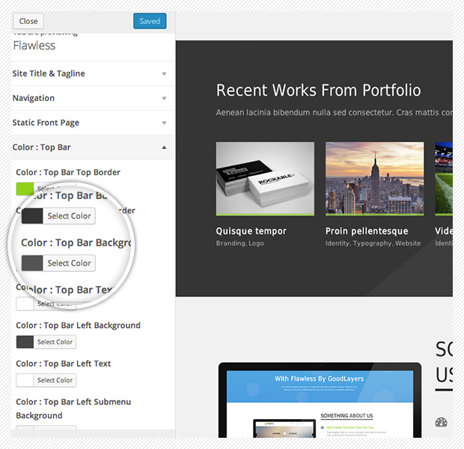This screenshot has height=449, width=464.
Task: Open the business cards portfolio thumbnail
Action: 265,178
